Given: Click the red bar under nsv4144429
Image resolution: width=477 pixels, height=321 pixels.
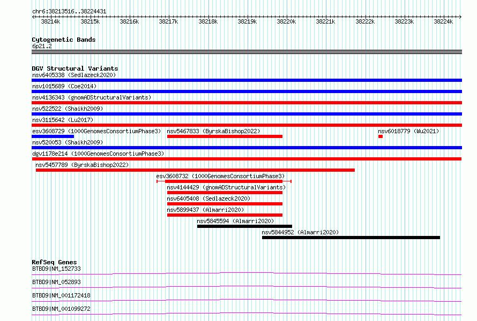Looking at the screenshot, I should point(225,193).
